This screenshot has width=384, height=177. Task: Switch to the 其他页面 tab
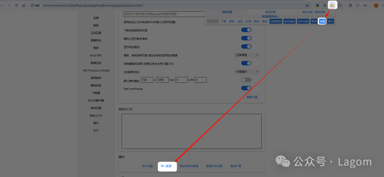tap(270, 12)
